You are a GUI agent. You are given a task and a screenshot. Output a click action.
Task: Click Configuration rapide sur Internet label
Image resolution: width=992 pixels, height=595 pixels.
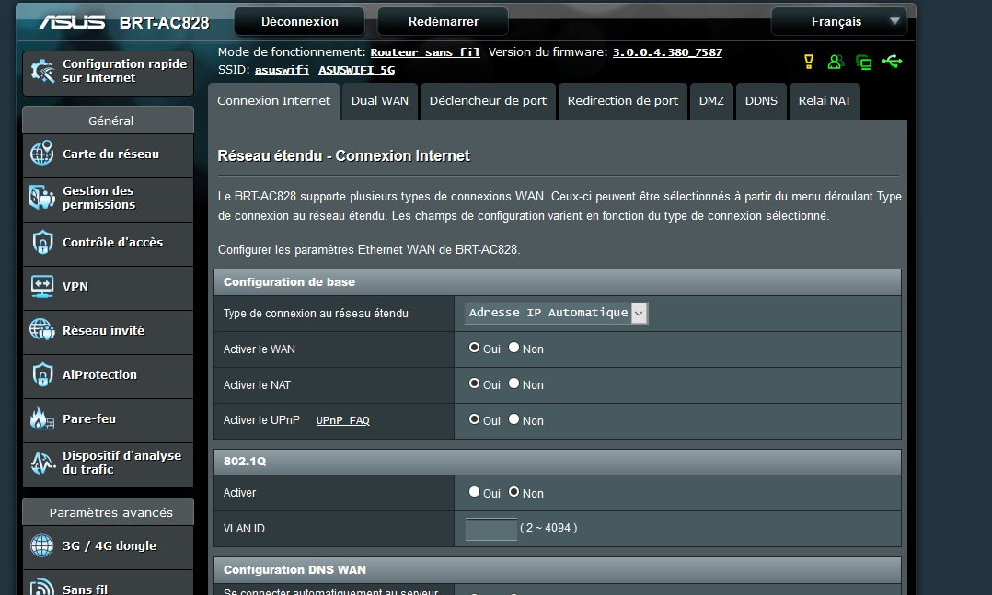[x=124, y=71]
